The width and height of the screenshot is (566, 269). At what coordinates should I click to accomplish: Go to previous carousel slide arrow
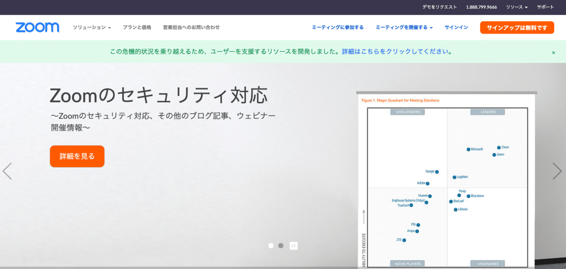coord(7,171)
